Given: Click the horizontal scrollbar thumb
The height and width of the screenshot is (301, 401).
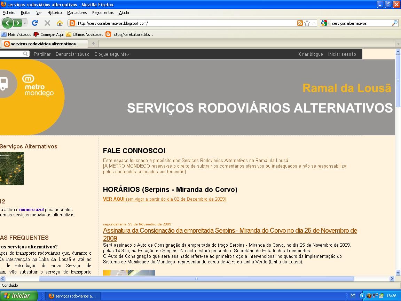Looking at the screenshot, I should tap(196, 278).
